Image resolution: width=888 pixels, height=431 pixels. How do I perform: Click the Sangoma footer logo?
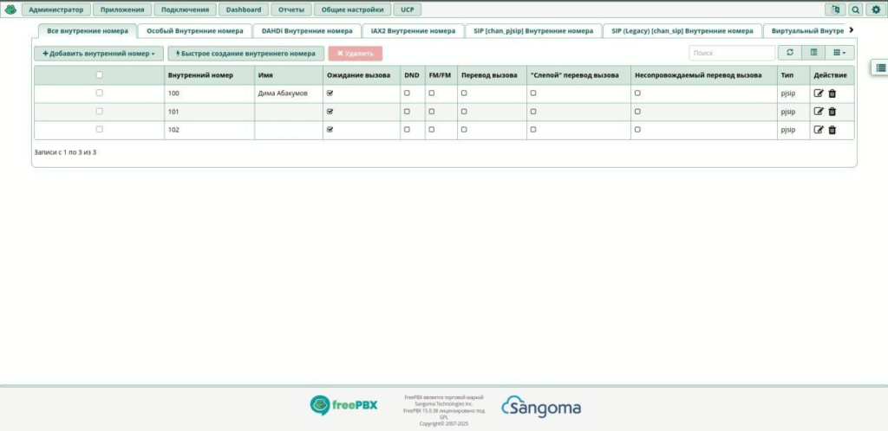click(x=541, y=407)
